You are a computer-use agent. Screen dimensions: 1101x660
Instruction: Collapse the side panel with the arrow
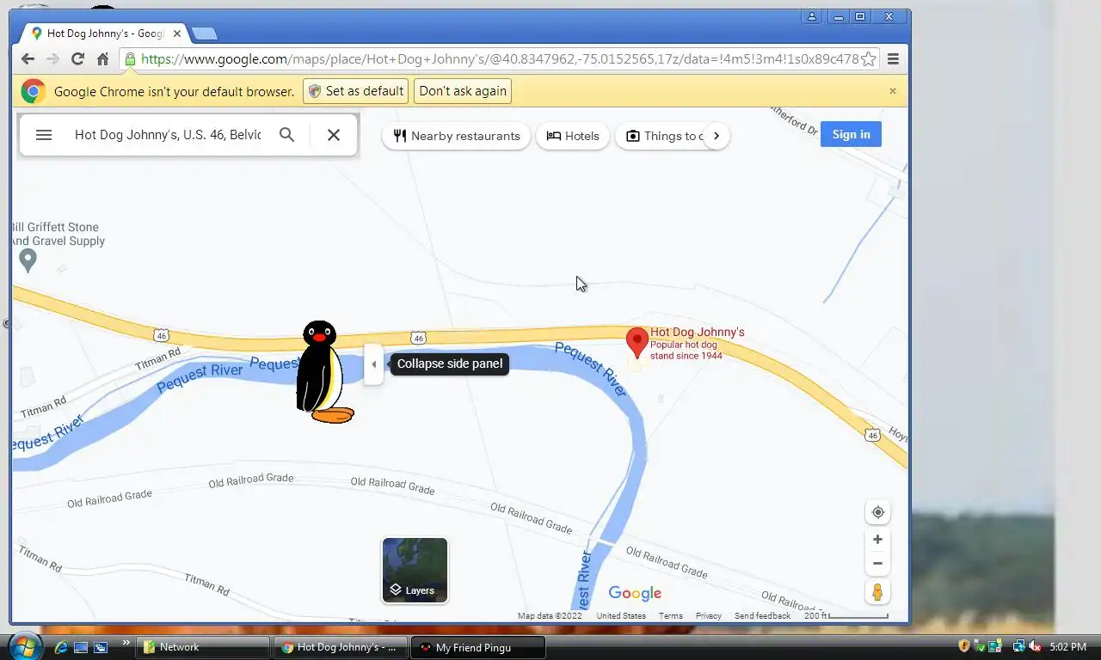[x=373, y=364]
